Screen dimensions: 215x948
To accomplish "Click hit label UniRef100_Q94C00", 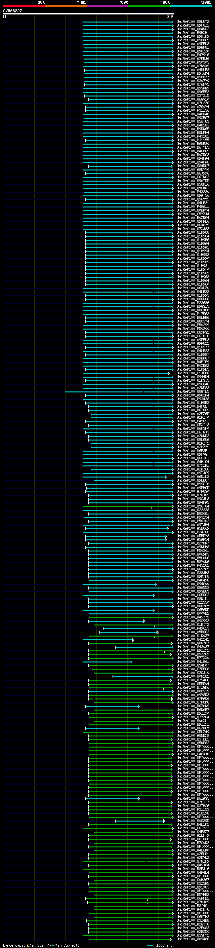I will [193, 584].
